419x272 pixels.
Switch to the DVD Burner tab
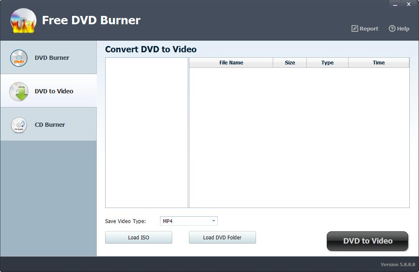click(52, 58)
